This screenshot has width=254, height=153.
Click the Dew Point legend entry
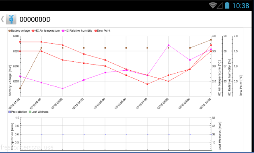tap(103, 30)
